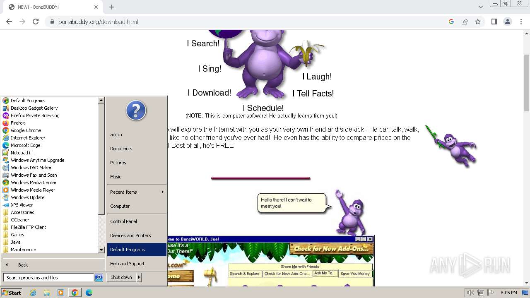This screenshot has width=530, height=298.
Task: Click Chrome icon on taskbar
Action: click(x=75, y=293)
